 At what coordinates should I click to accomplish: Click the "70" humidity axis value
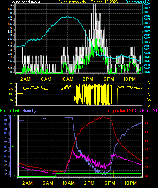(6, 142)
